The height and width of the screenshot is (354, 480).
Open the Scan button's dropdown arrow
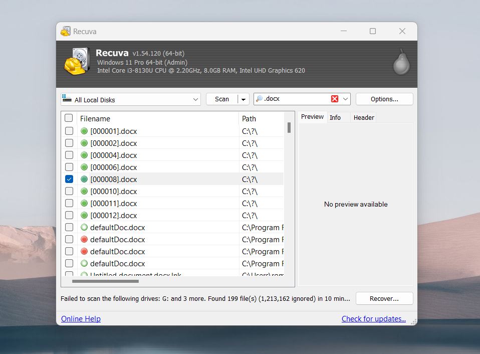(244, 99)
